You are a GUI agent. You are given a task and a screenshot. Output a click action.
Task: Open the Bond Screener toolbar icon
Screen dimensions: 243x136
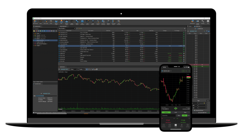click(x=119, y=22)
